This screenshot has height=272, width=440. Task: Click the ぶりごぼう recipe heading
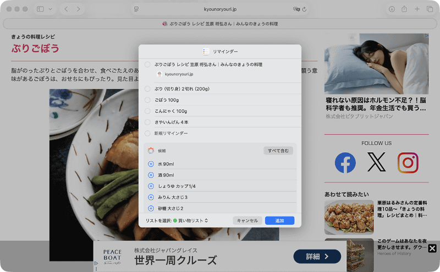pyautogui.click(x=35, y=48)
